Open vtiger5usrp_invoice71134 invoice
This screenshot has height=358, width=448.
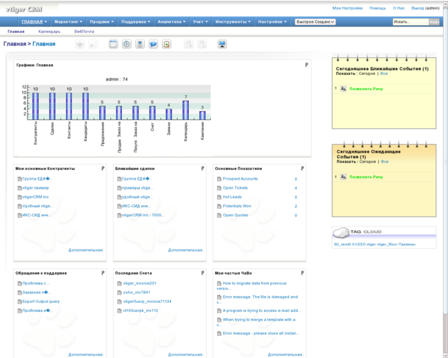pos(147,302)
